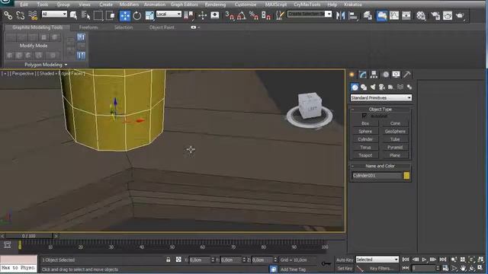Viewport: 488px width, 274px height.
Task: Toggle Angle Snap
Action: click(242, 15)
